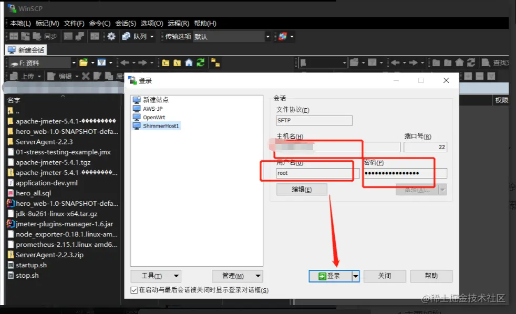Viewport: 516px width, 314px height.
Task: Click the local panel filter funnel icon
Action: 102,62
